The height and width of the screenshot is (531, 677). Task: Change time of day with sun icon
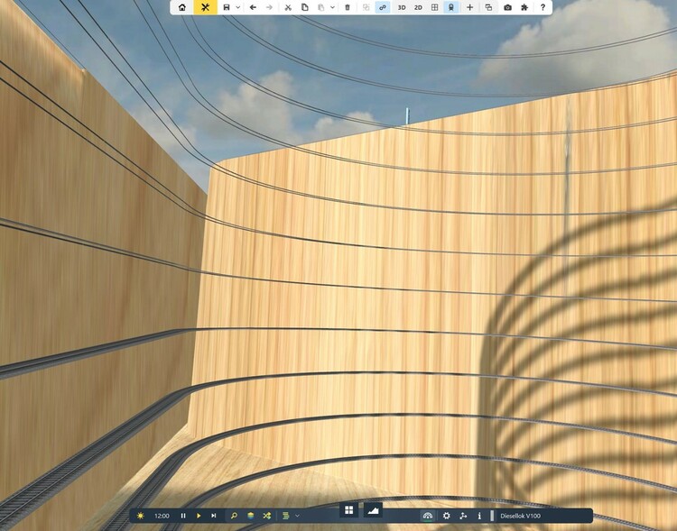(x=140, y=516)
